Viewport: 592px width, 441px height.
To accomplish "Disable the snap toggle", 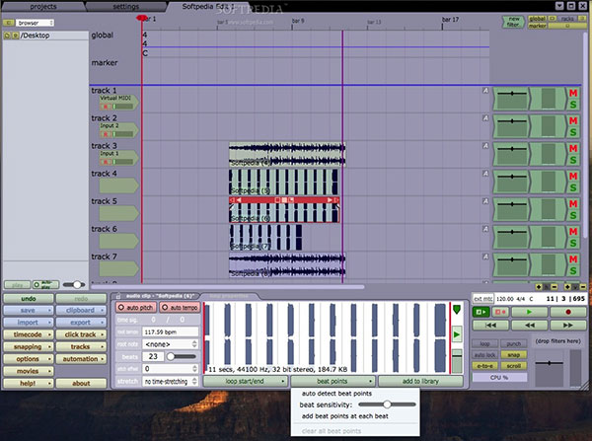I will coord(513,355).
